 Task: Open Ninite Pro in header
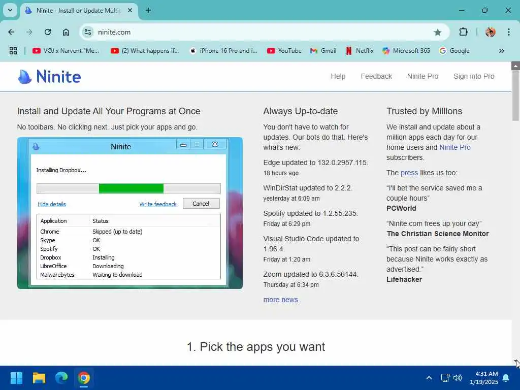[422, 76]
